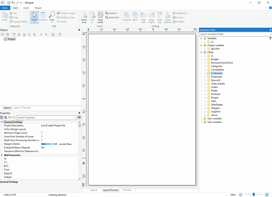Click the Search Variables/Fields input box
Image resolution: width=272 pixels, height=197 pixels.
(x=234, y=34)
